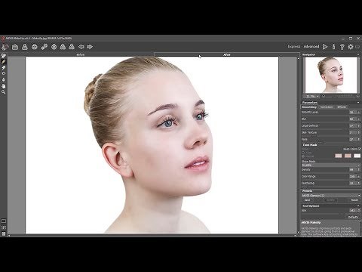Click the Save image toolbar icon
The width and height of the screenshot is (362, 272).
coord(25,47)
